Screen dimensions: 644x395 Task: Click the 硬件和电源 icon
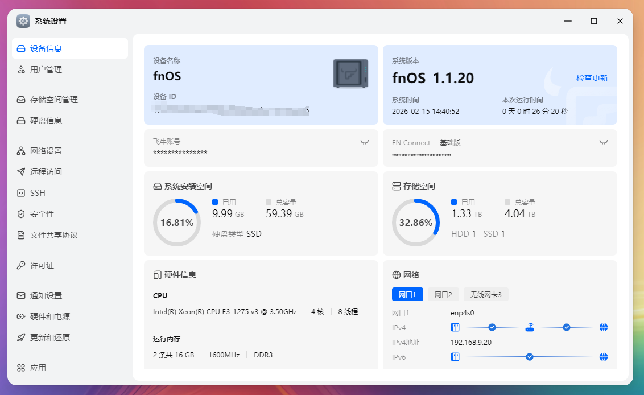21,316
